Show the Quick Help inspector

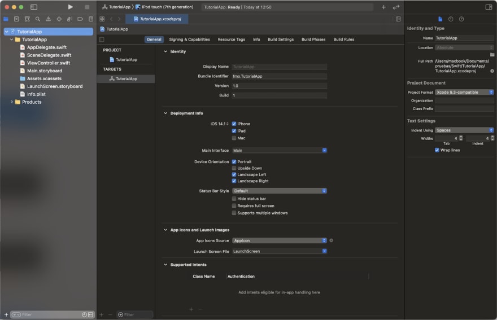click(461, 19)
